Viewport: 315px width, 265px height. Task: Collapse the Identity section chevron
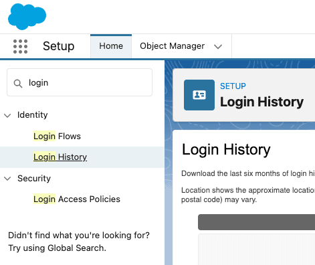[x=7, y=116]
